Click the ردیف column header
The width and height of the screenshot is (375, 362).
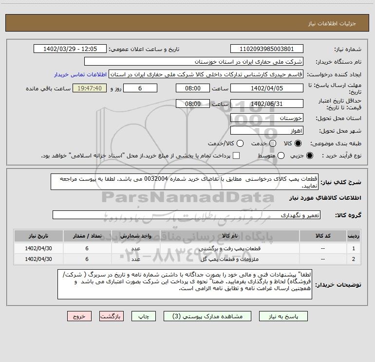[x=354, y=236]
